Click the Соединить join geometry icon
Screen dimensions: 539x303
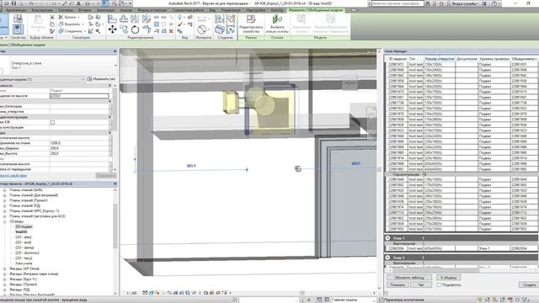(x=61, y=31)
